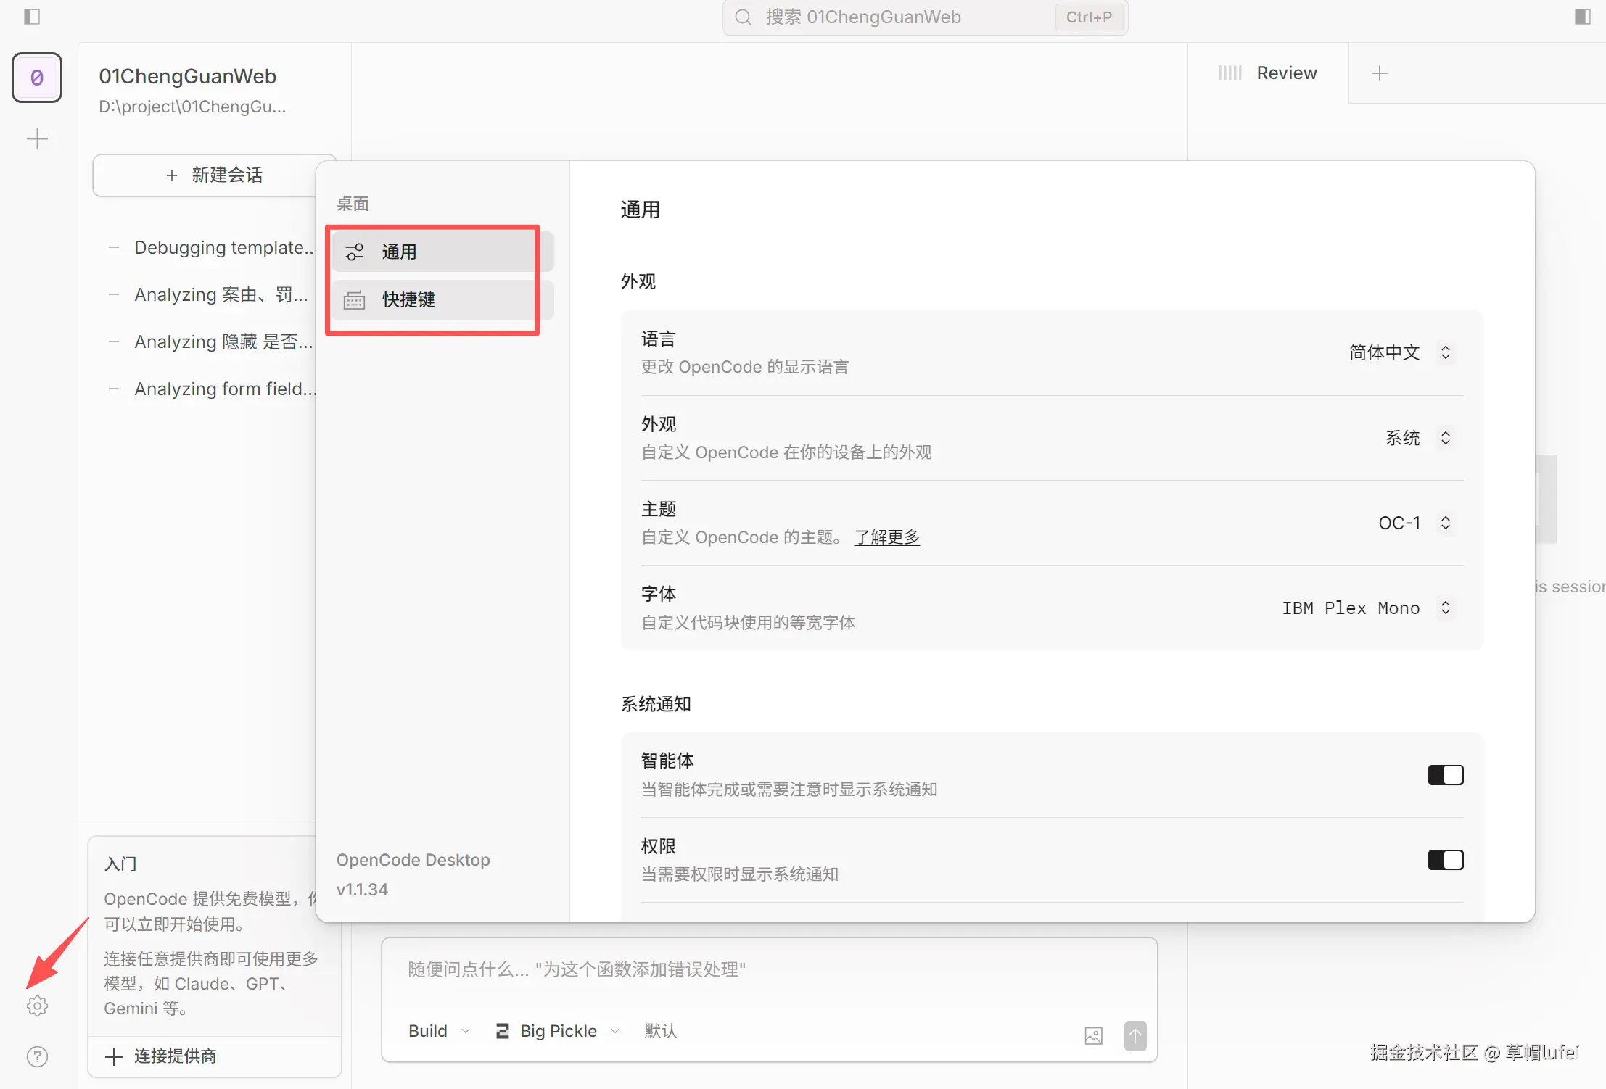1606x1089 pixels.
Task: Click the 01ChengGuanWeb project avatar icon
Action: click(37, 77)
